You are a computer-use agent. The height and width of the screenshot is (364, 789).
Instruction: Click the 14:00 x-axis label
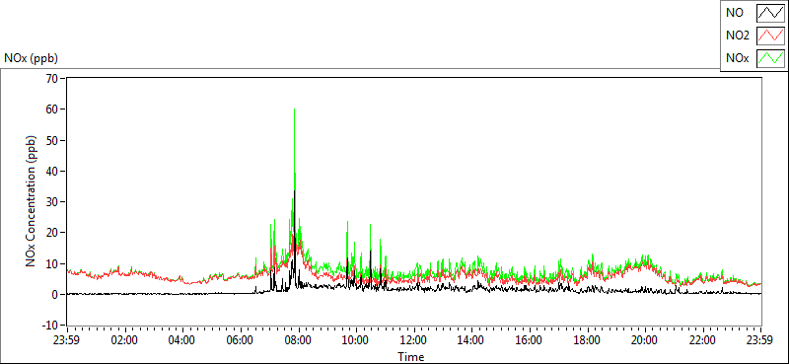tap(471, 339)
